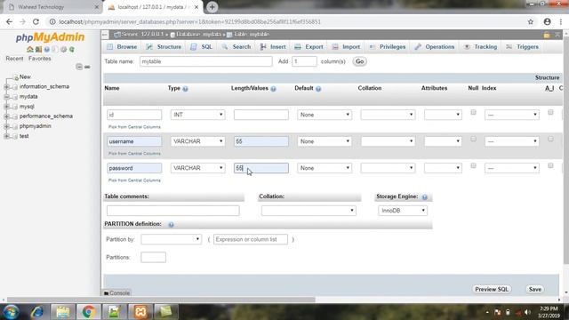The image size is (569, 320).
Task: Click the New database icon in tree
Action: pyautogui.click(x=16, y=77)
